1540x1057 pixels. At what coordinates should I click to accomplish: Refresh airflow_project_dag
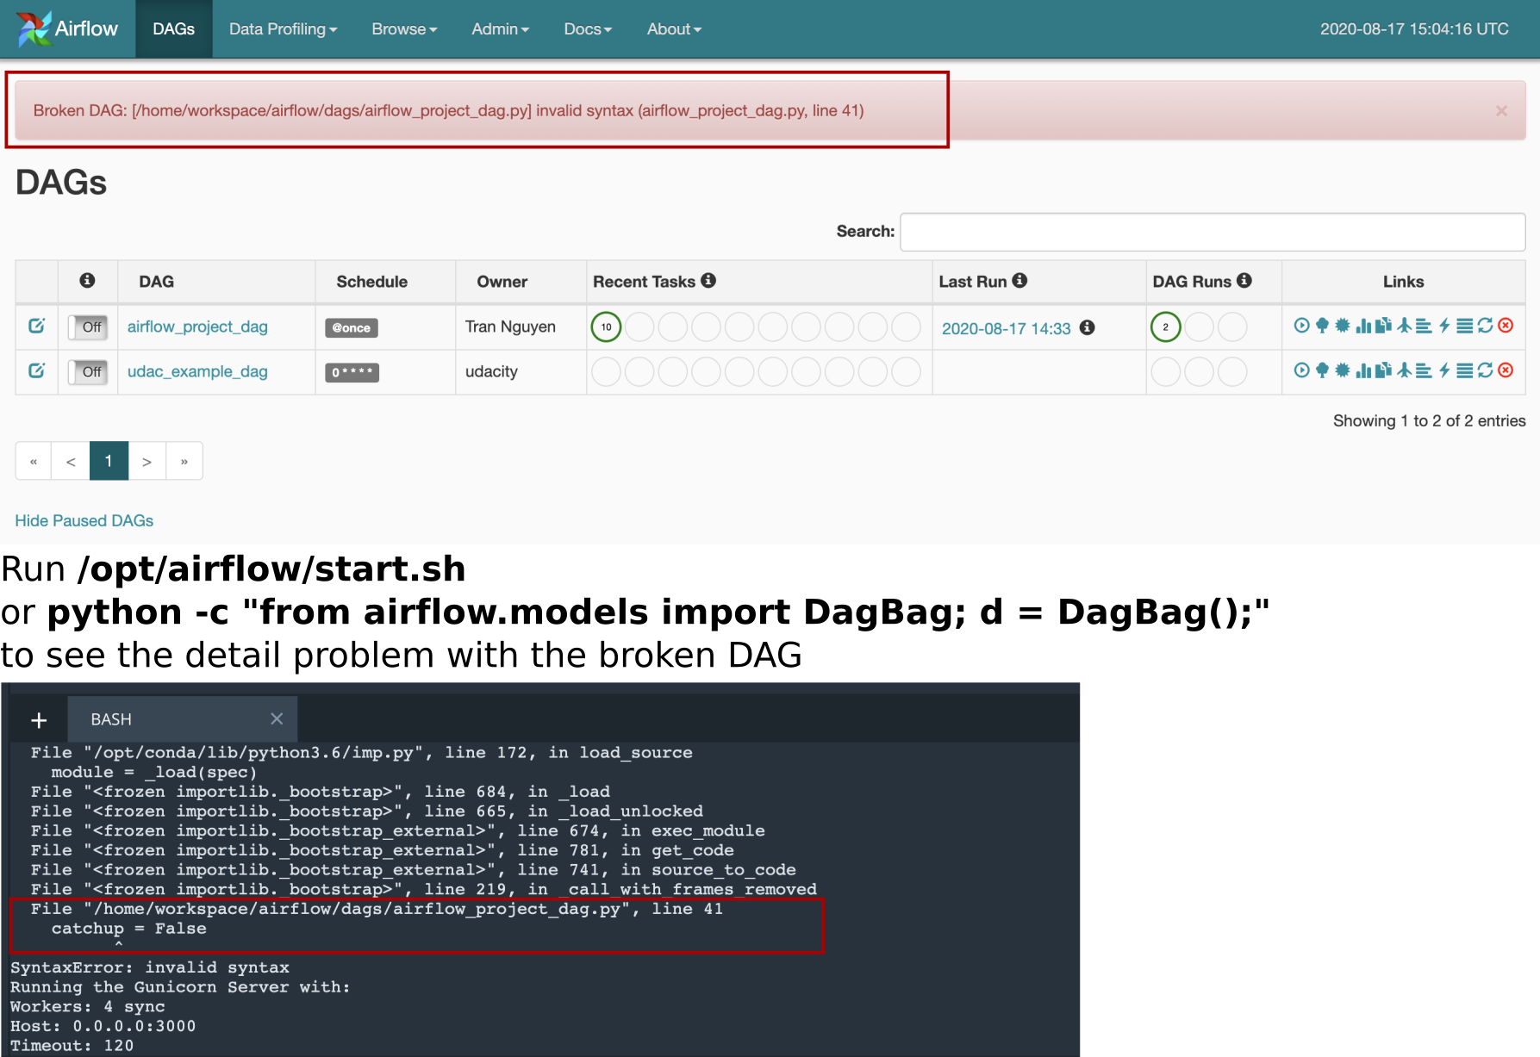[1485, 325]
